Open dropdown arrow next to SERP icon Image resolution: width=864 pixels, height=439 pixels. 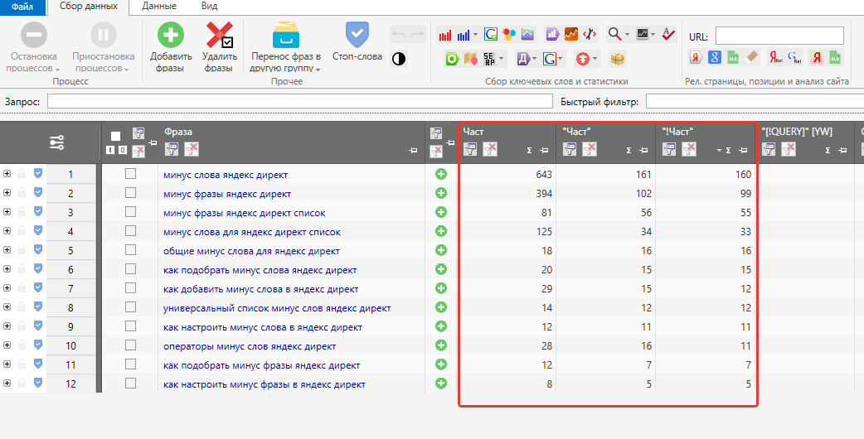click(x=501, y=58)
